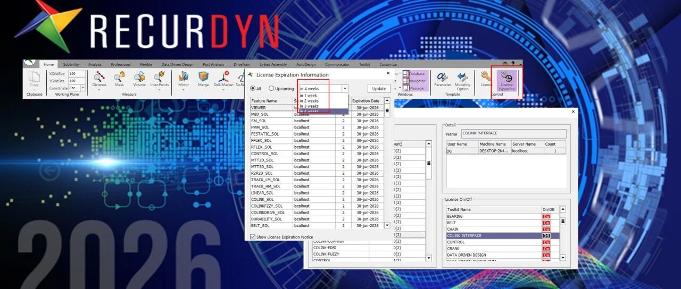
Task: Click the Merge tool icon
Action: (x=203, y=77)
